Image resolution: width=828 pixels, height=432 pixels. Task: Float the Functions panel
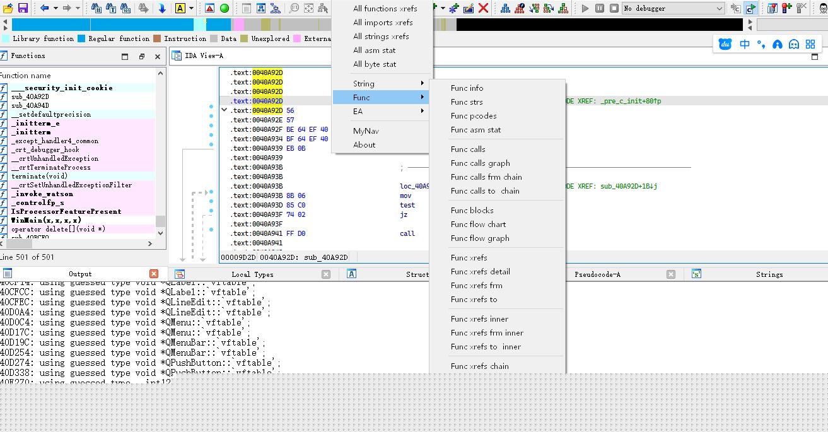[x=141, y=56]
